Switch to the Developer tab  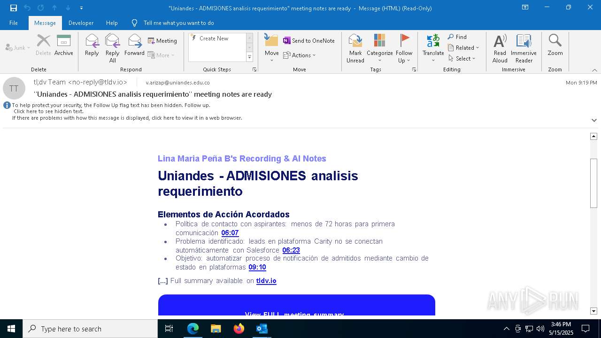[81, 23]
